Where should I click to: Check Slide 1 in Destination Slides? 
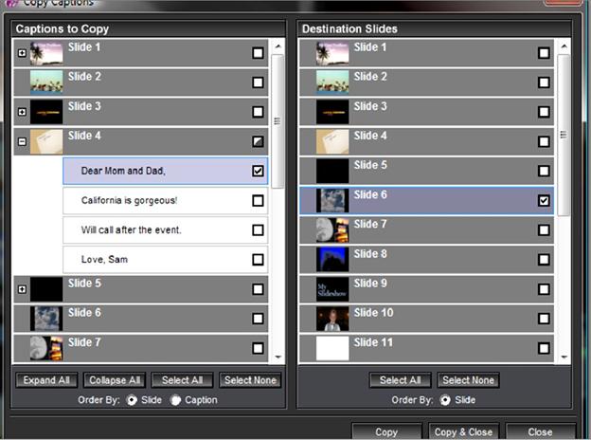point(544,53)
